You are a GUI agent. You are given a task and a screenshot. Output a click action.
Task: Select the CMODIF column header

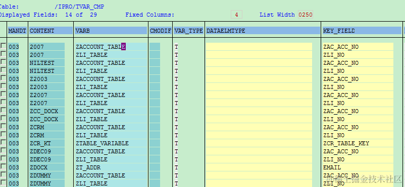click(x=161, y=31)
